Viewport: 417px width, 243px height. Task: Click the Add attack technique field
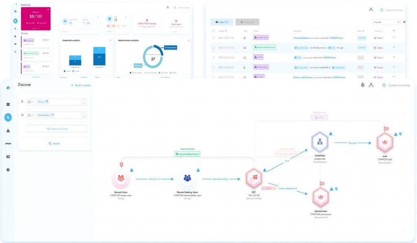(56, 129)
